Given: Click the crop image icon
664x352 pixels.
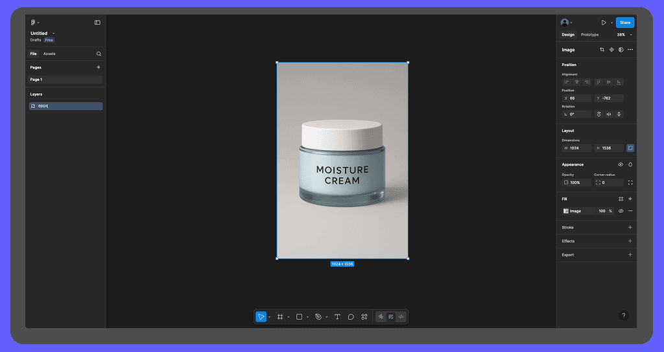Looking at the screenshot, I should pos(602,50).
